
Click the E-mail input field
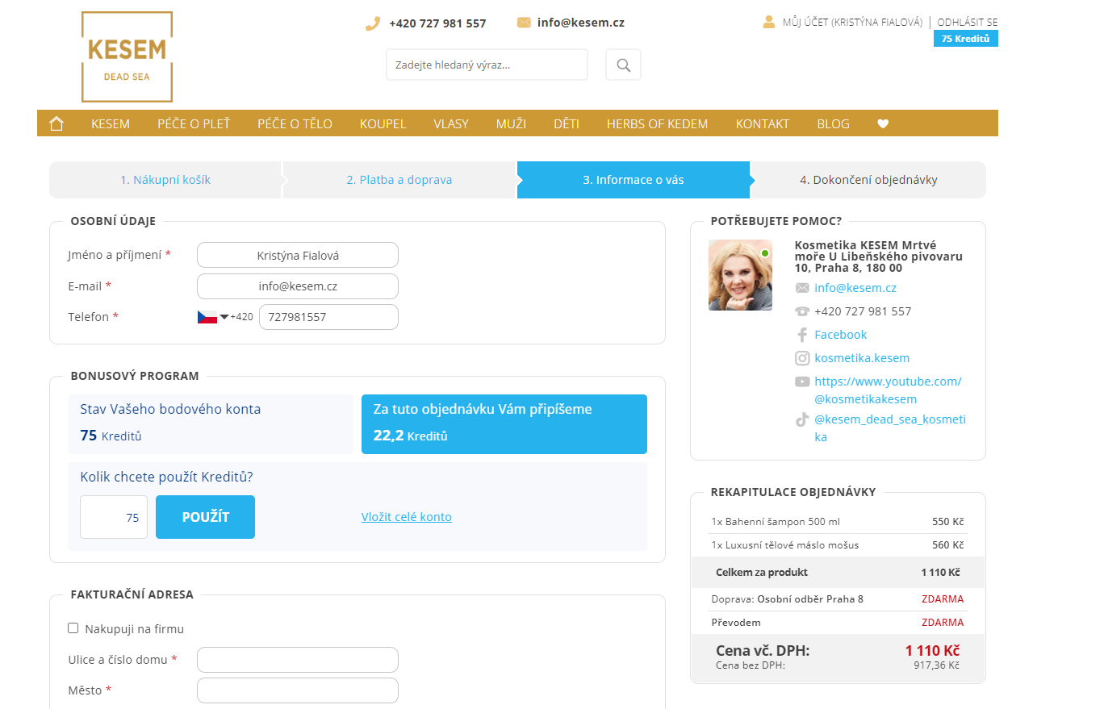(298, 286)
